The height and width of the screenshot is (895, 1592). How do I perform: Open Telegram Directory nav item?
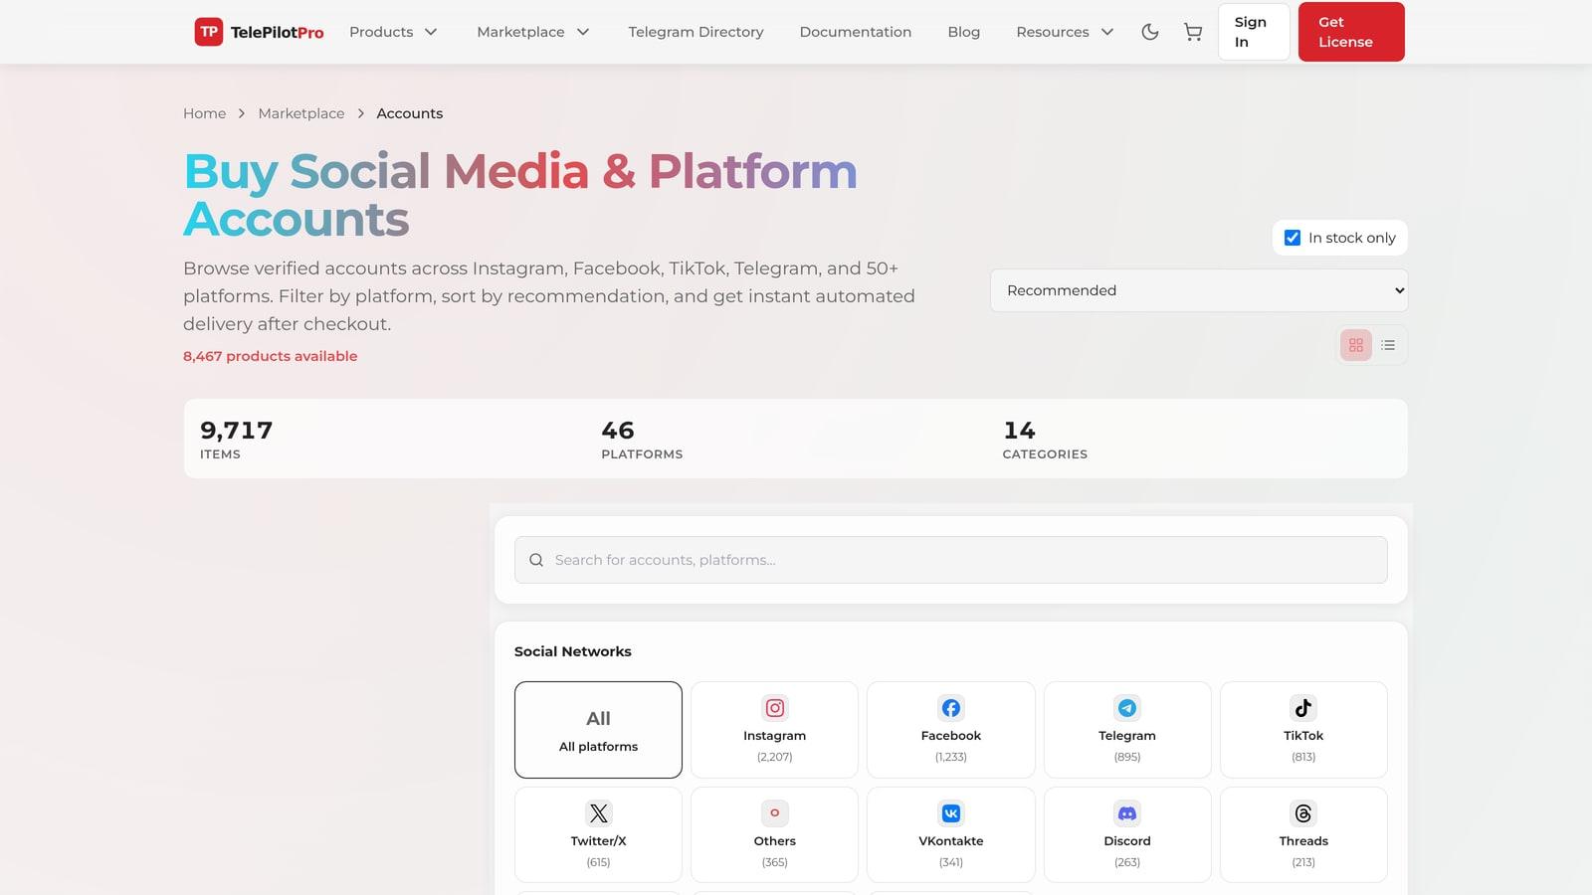696,32
